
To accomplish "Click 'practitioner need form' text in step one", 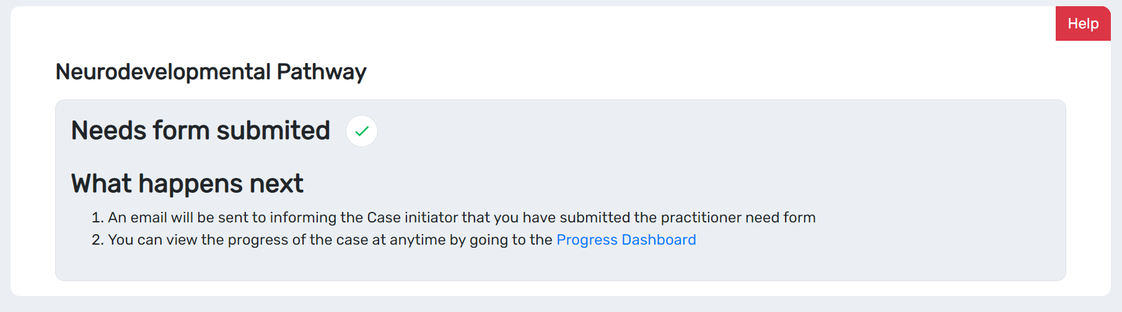I will [737, 217].
